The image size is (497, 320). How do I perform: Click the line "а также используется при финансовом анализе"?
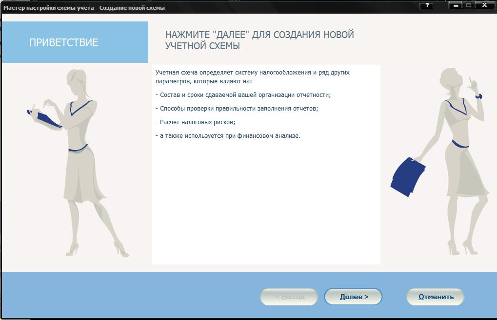pos(228,136)
